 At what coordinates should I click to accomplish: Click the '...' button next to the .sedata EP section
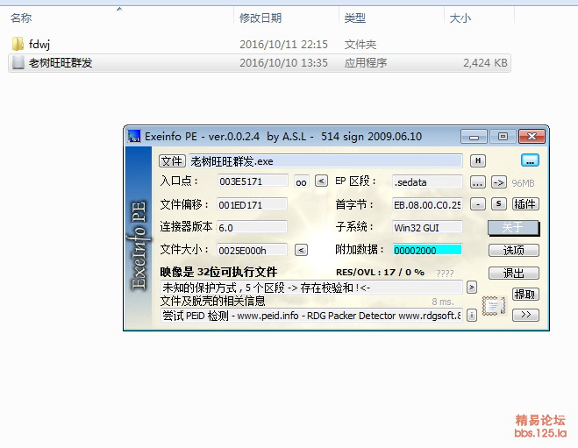pyautogui.click(x=478, y=182)
